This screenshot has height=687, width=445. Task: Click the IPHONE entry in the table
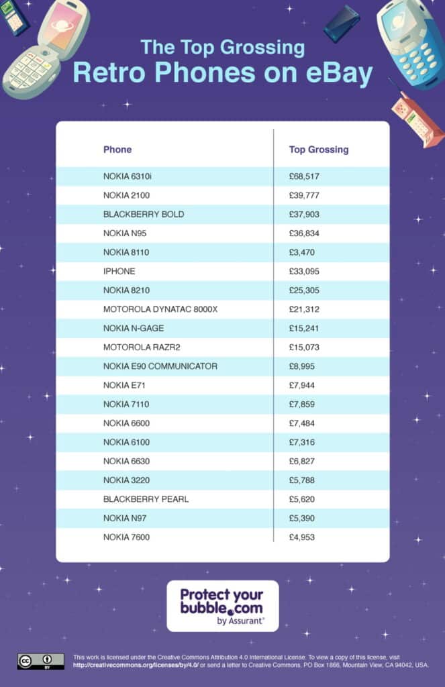click(x=119, y=271)
